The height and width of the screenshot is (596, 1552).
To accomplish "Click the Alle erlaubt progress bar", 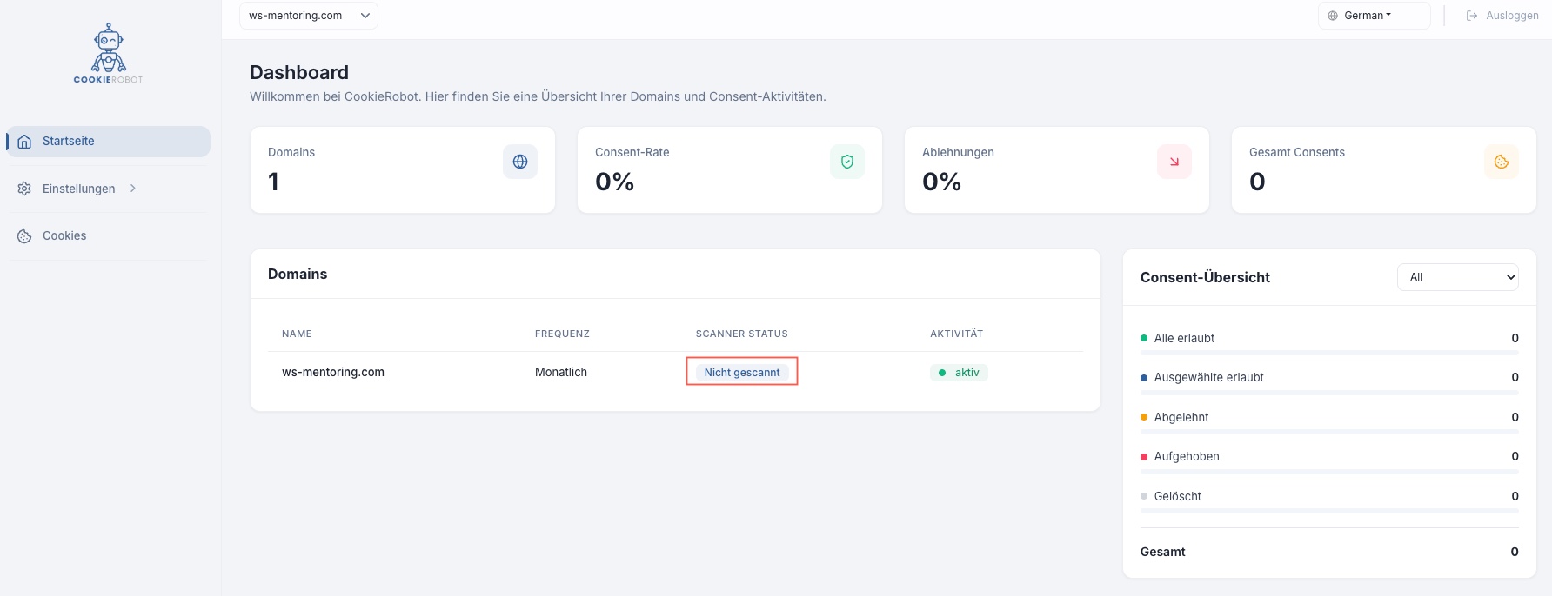I will point(1328,353).
